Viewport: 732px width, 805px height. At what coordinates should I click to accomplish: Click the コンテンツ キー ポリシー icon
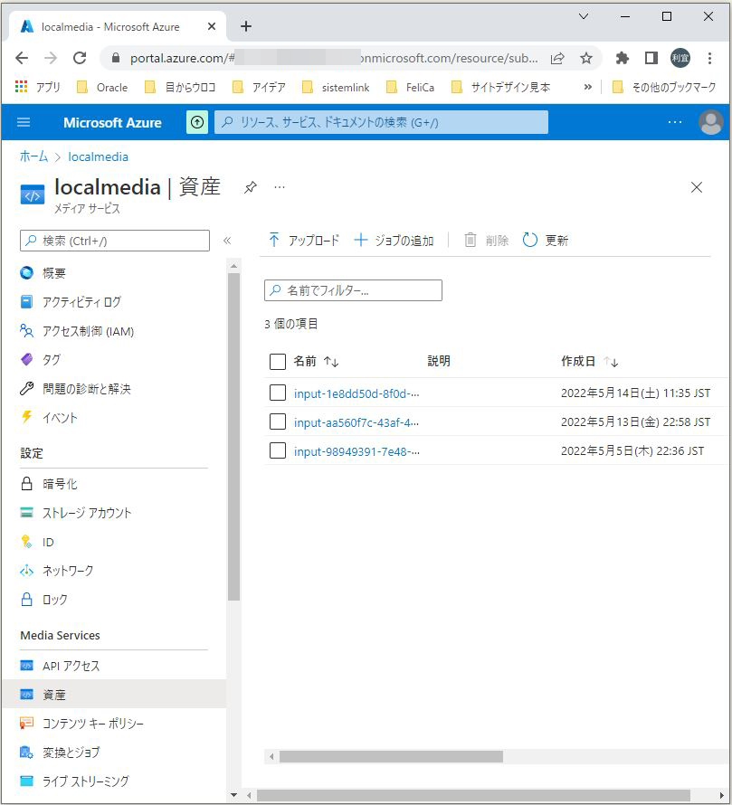point(27,723)
